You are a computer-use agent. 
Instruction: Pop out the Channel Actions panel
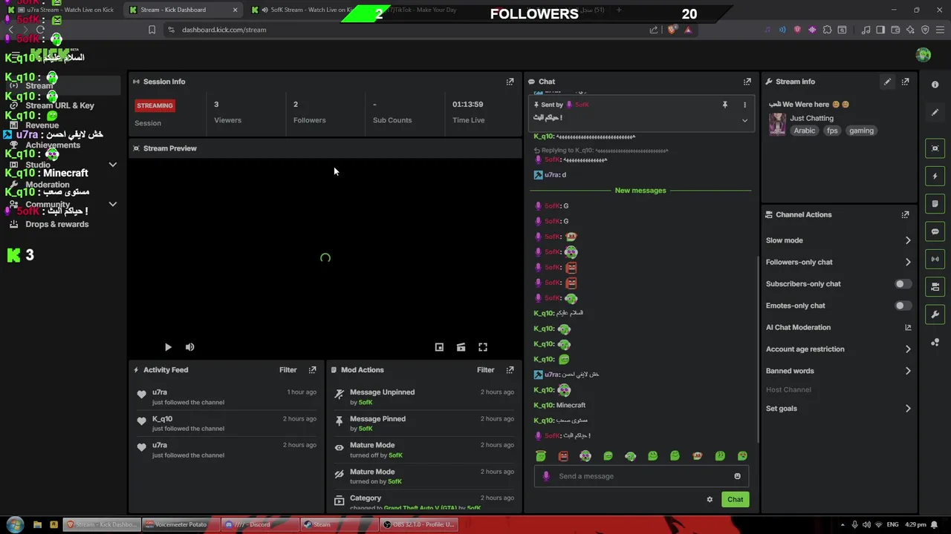coord(905,214)
